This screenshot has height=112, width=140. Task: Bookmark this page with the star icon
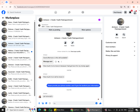pos(128,7)
